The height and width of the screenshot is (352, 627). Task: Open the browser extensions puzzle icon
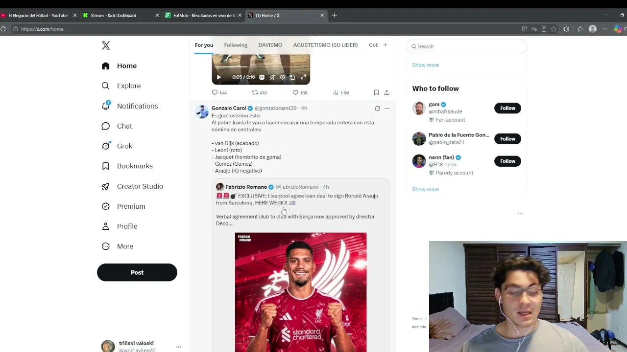click(x=567, y=29)
